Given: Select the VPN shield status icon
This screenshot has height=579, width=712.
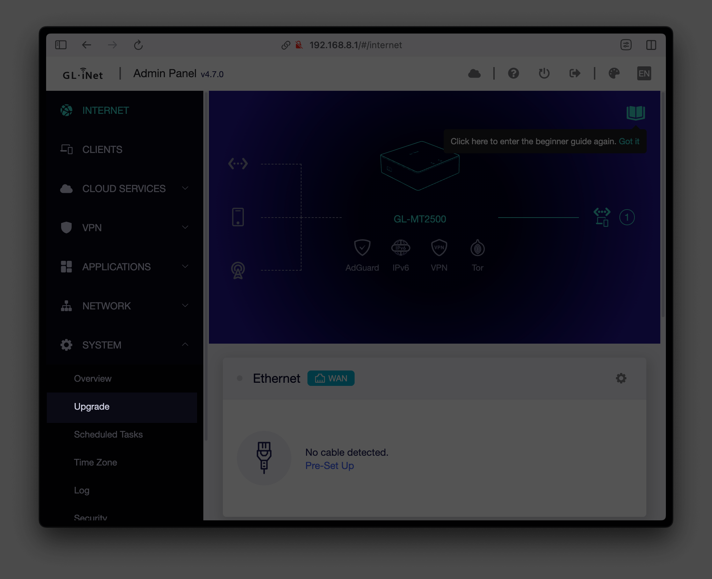Looking at the screenshot, I should (x=439, y=247).
